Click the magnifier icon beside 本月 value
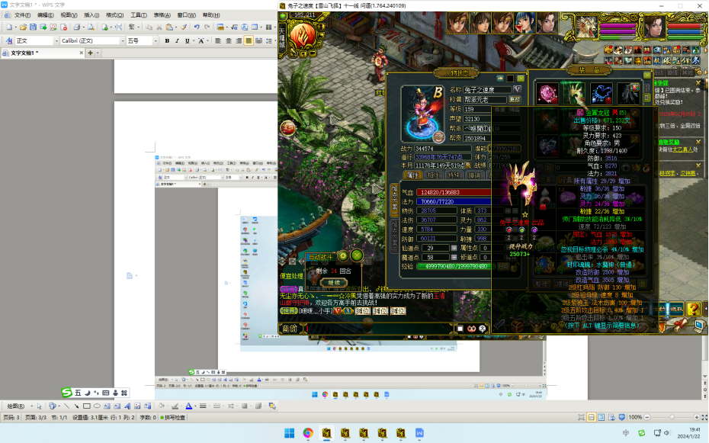This screenshot has height=443, width=709. (x=467, y=165)
